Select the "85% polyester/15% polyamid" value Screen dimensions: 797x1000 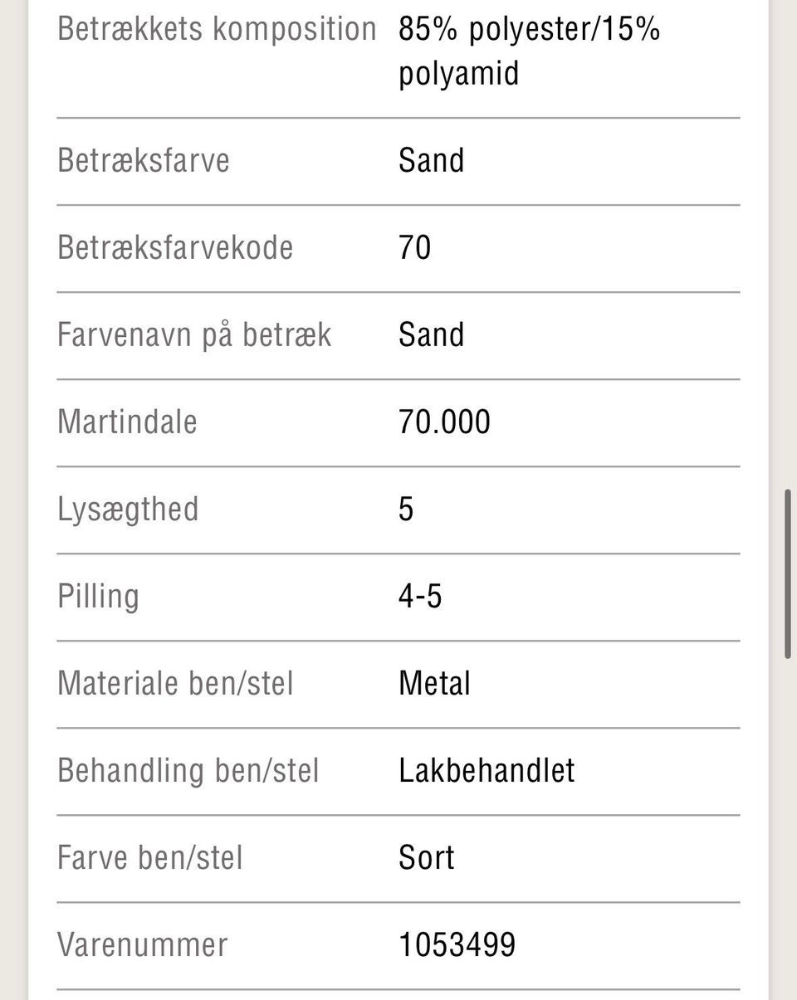(529, 51)
